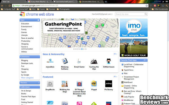Select the Social & communication category

(x=27, y=48)
